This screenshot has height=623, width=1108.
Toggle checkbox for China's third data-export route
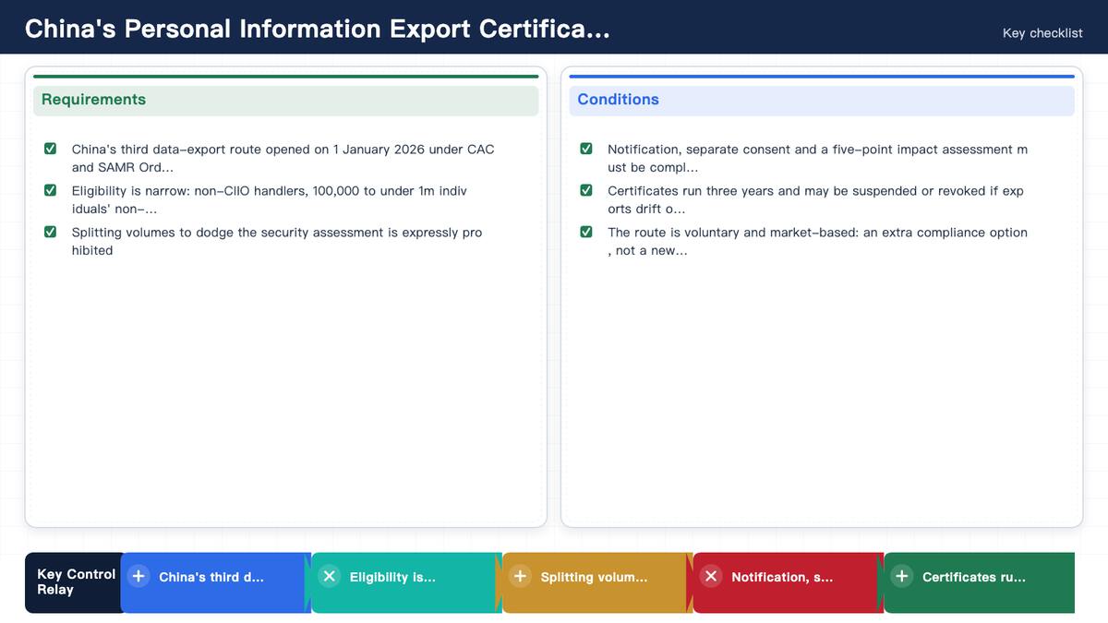(x=51, y=149)
